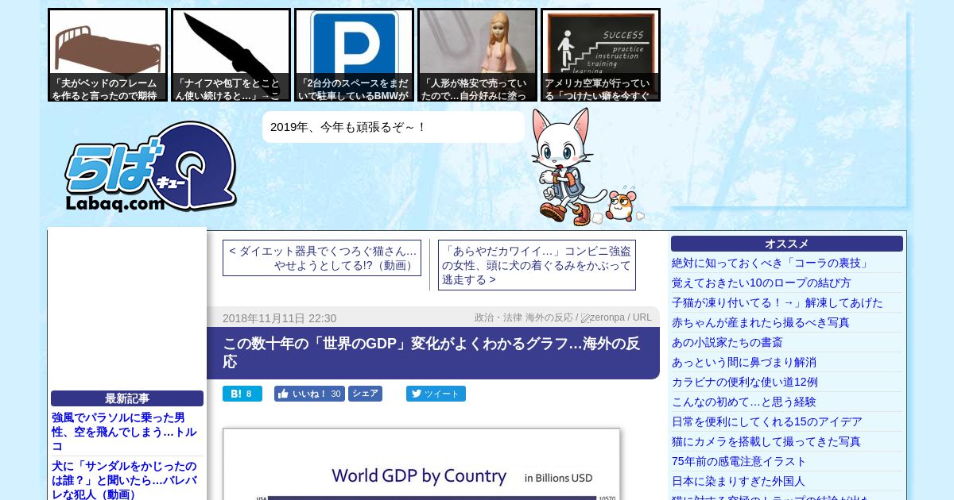The image size is (954, 500).
Task: Click the post date 2018年11月11日 22:30
Action: [x=279, y=318]
